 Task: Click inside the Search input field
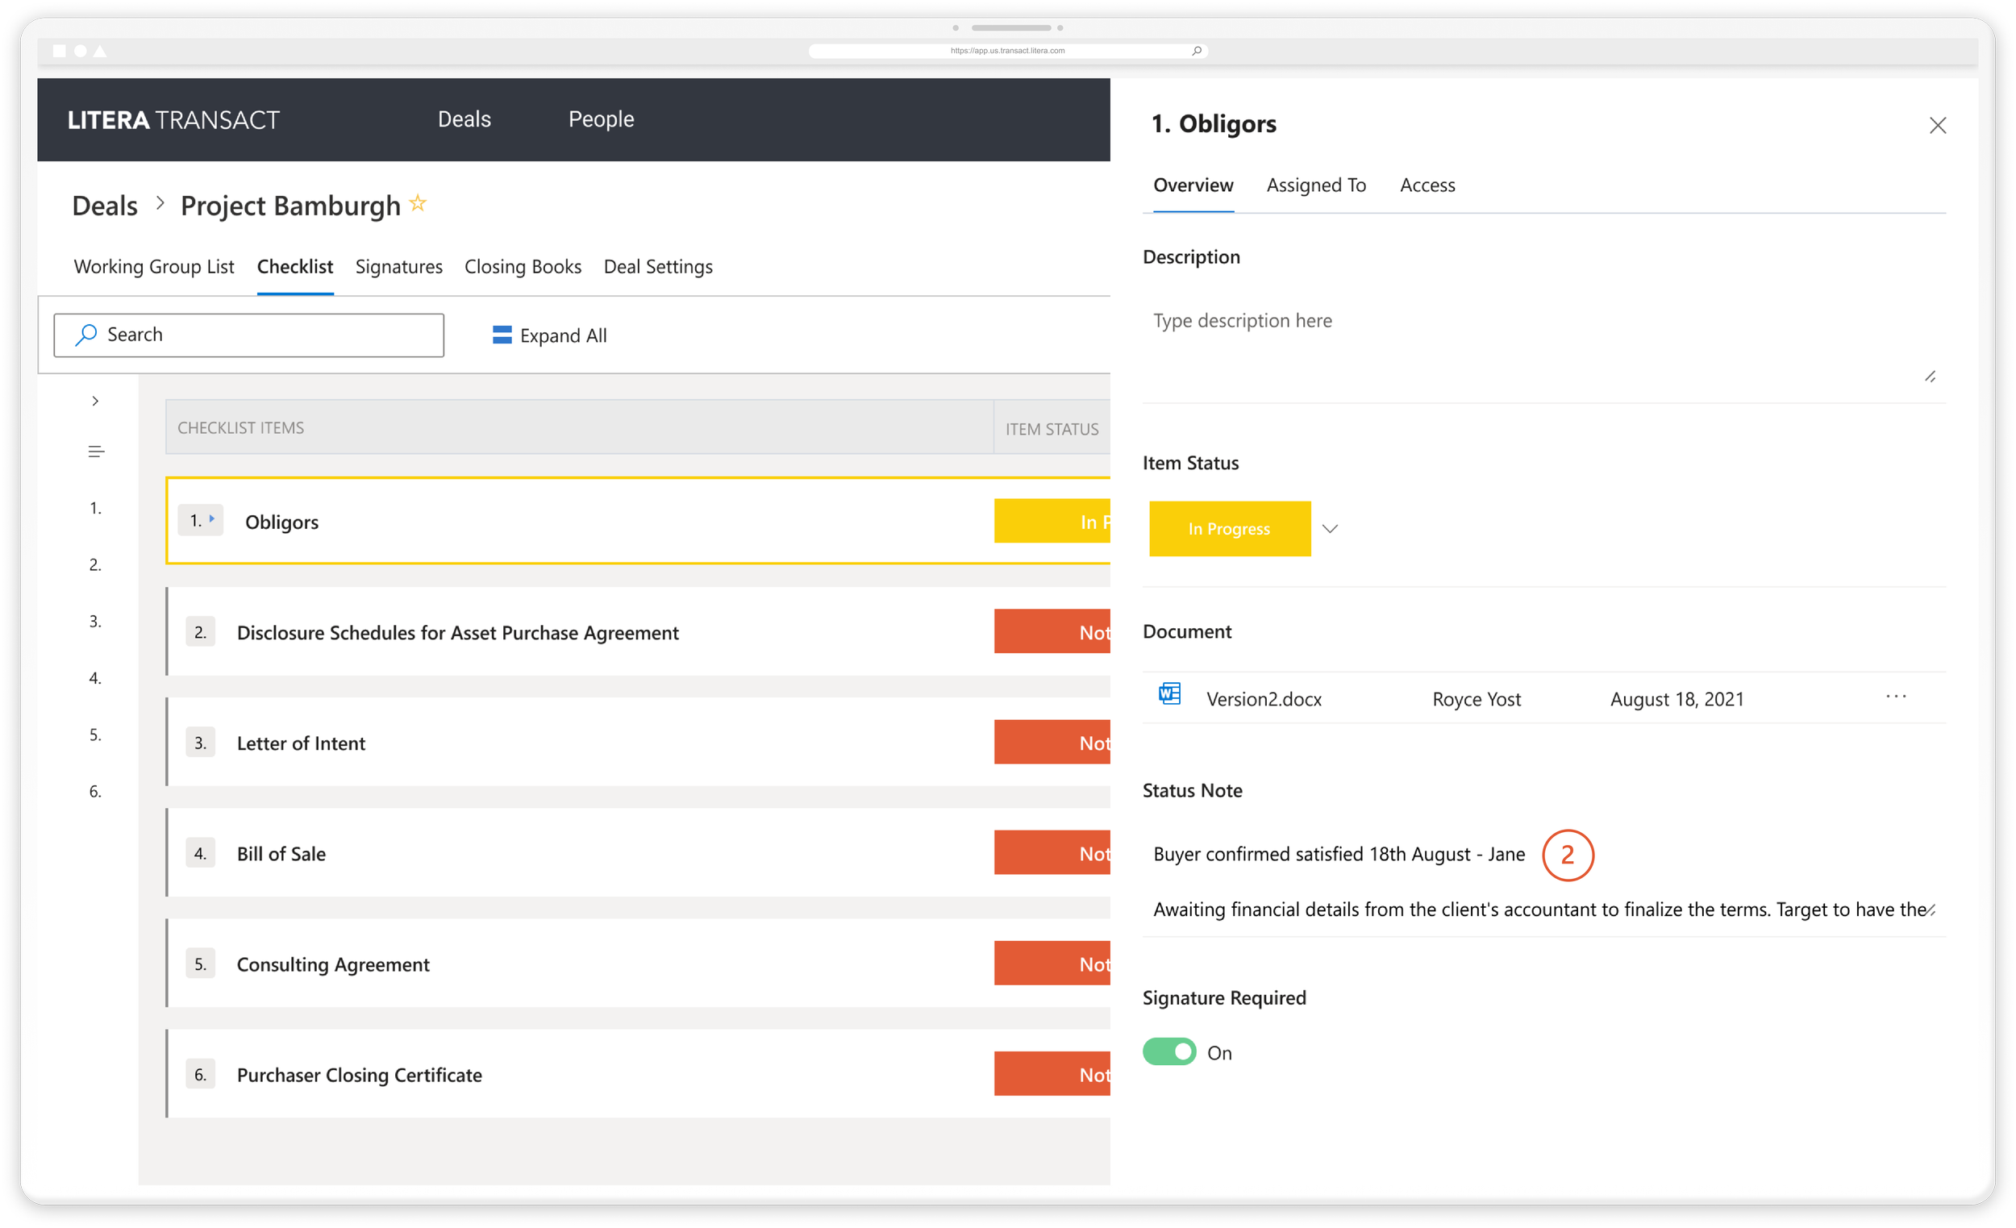click(245, 335)
